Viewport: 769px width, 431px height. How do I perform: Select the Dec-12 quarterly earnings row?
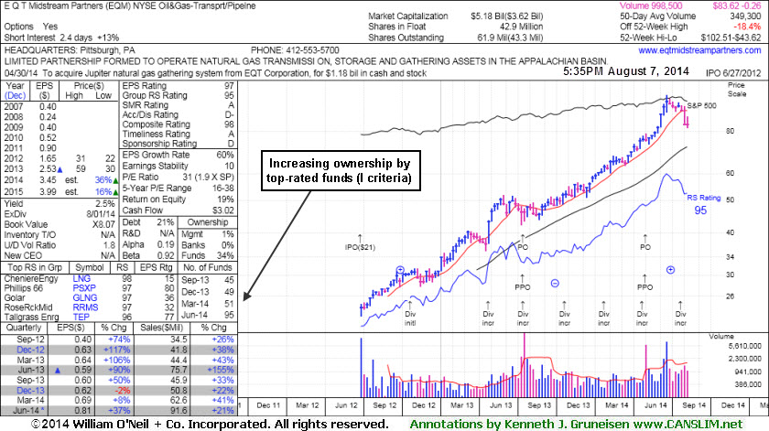pos(119,350)
